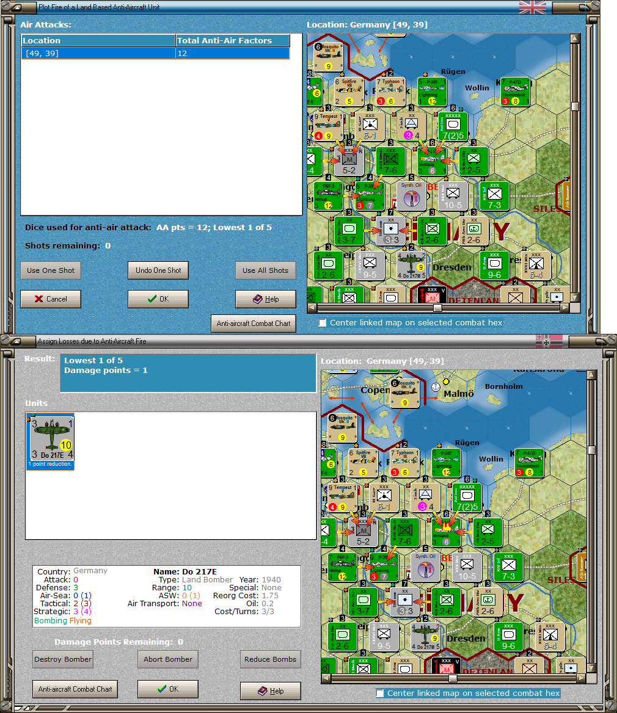Select Do 217M counter in Assign Losses map
Screen dimensions: 617x713
[425, 637]
